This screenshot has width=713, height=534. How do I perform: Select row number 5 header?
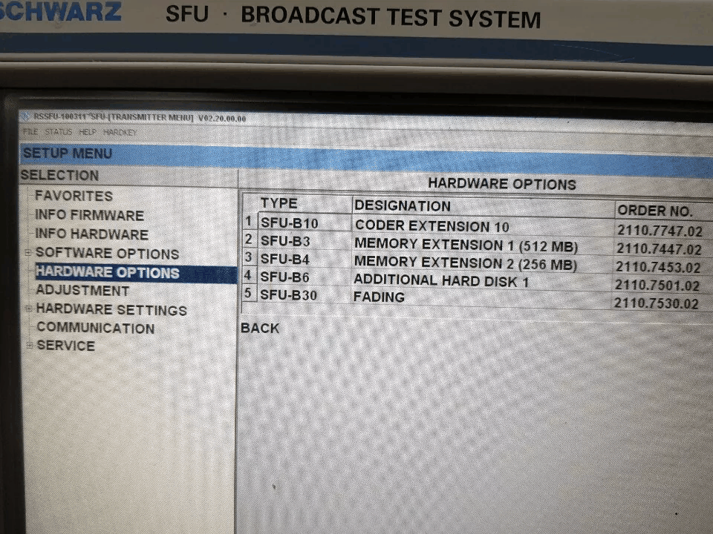tap(248, 293)
